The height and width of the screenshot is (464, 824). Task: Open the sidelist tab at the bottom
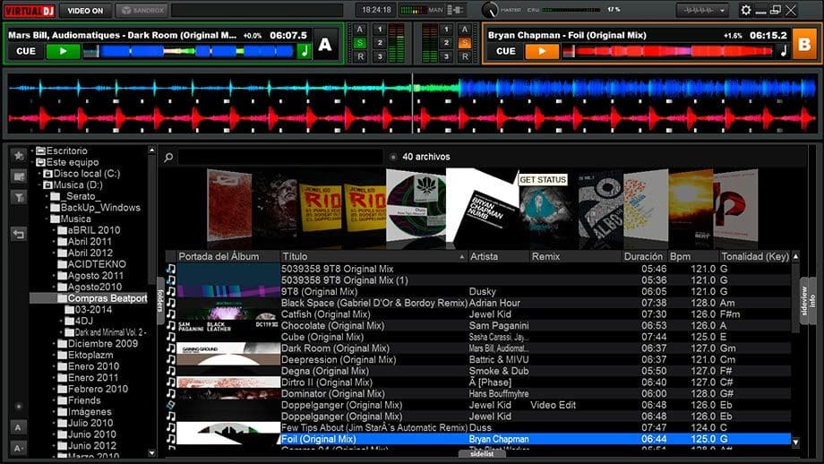[x=482, y=453]
